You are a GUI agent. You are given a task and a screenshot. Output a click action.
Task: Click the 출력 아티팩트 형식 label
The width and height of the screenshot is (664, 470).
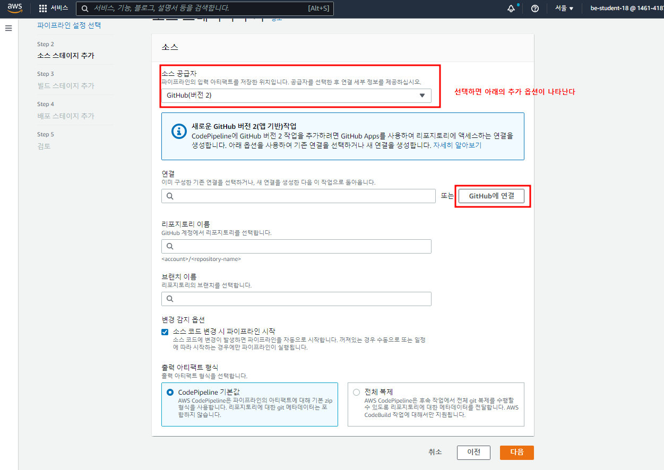coord(190,367)
